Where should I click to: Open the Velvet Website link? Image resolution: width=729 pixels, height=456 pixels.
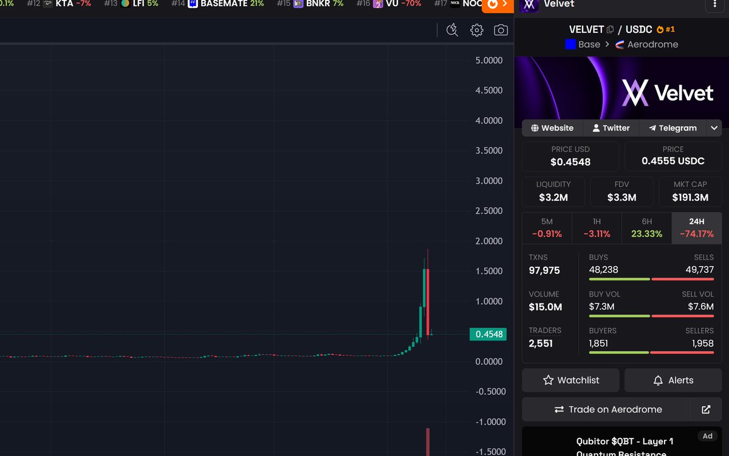coord(552,128)
